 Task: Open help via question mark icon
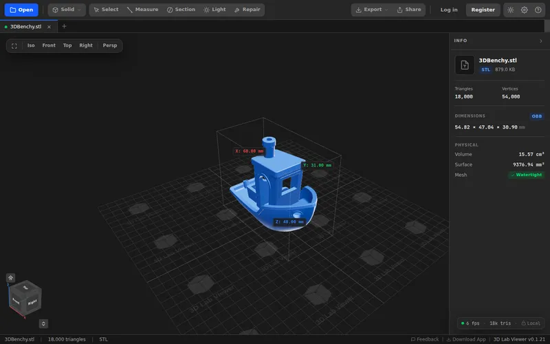538,10
